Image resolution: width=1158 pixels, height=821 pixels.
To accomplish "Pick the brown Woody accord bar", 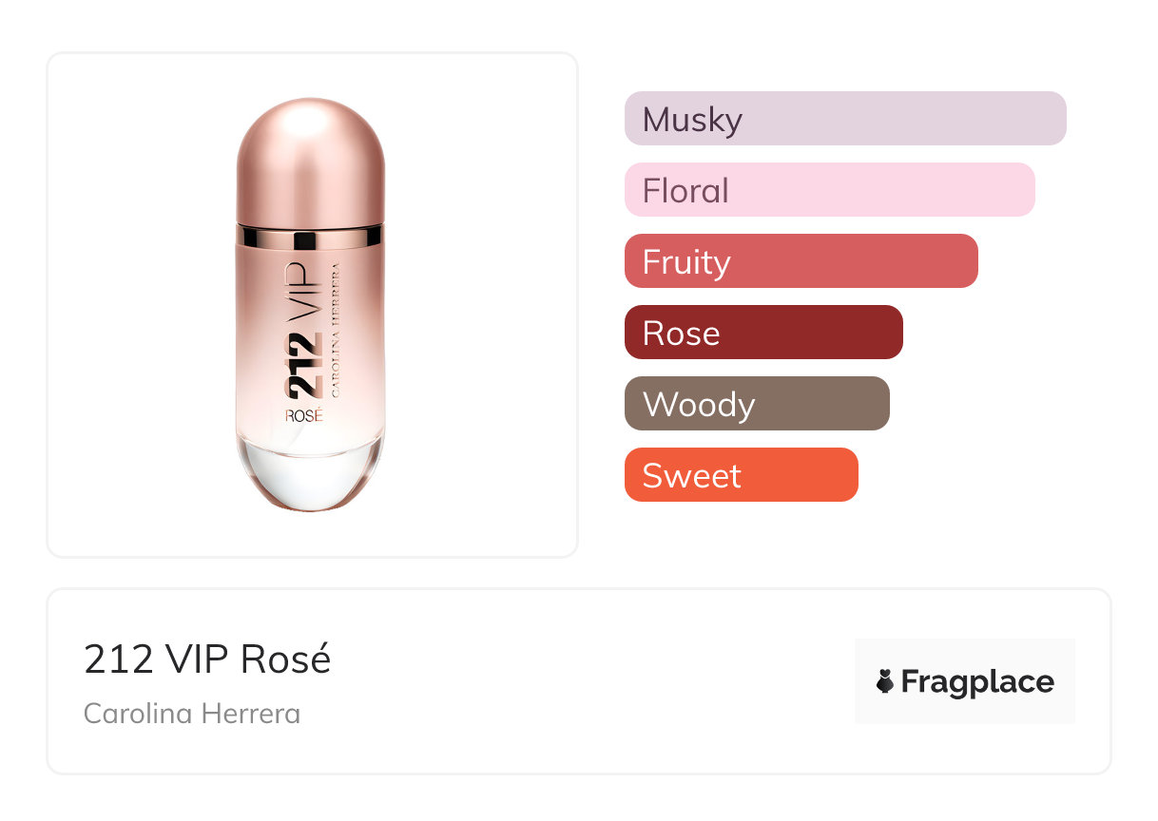I will point(756,404).
